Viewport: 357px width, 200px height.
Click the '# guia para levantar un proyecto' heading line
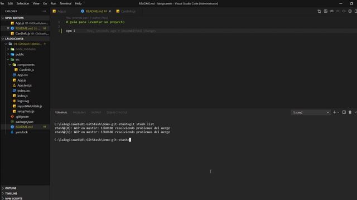(95, 22)
